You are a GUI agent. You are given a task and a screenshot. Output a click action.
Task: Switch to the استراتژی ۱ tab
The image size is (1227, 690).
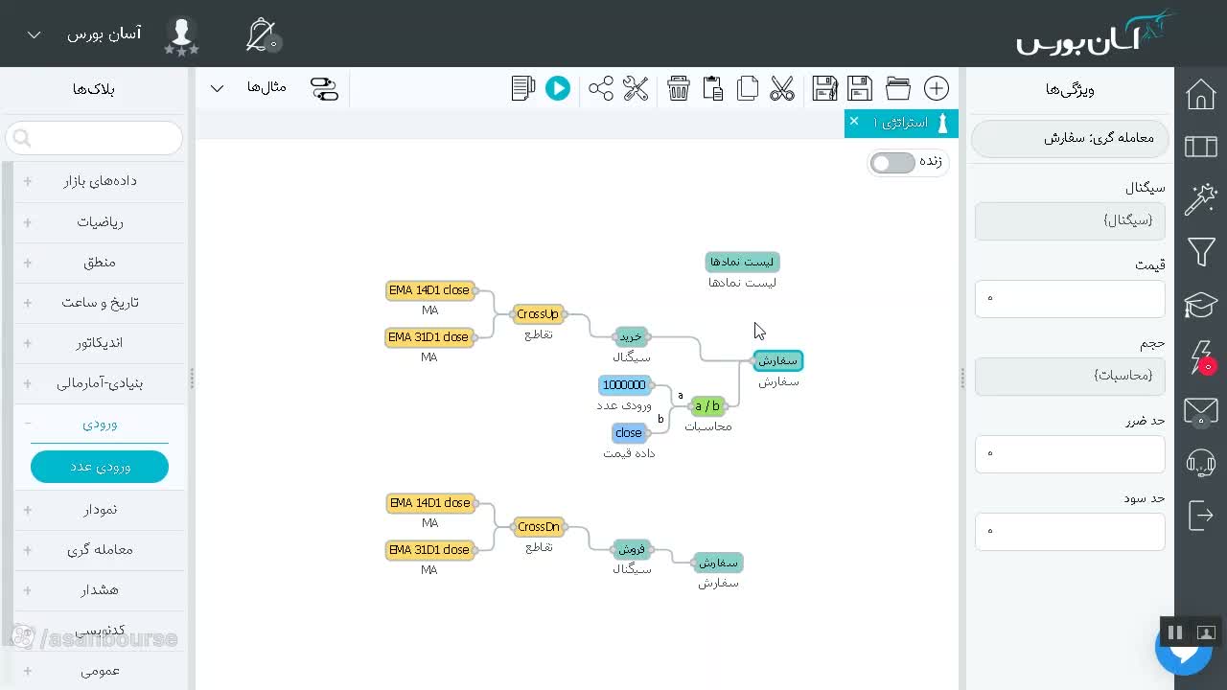pyautogui.click(x=900, y=123)
